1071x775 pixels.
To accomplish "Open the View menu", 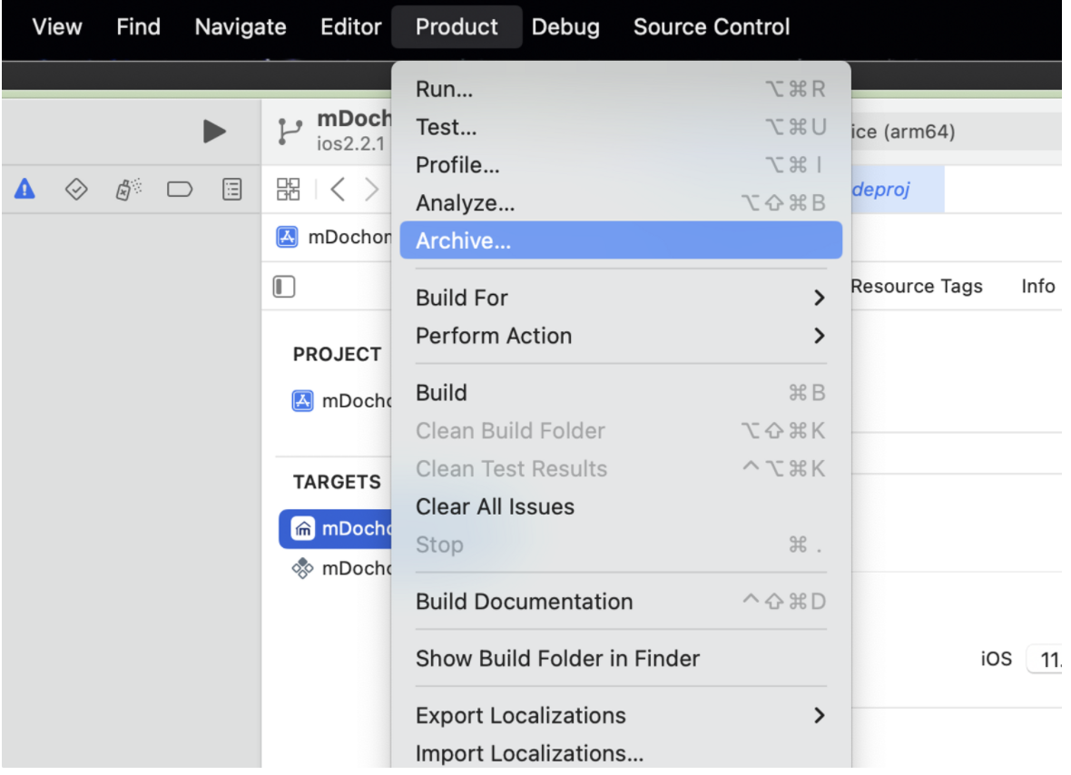I will pos(57,26).
